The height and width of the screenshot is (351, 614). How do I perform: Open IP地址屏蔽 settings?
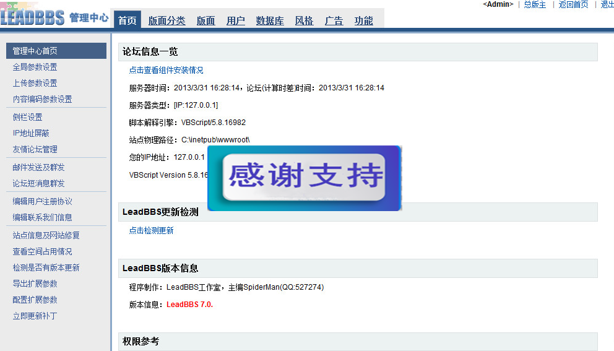[x=31, y=133]
